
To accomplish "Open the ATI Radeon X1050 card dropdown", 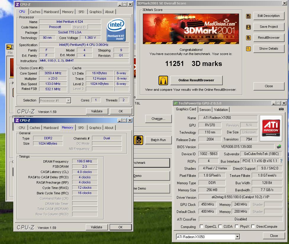I will tap(238, 237).
